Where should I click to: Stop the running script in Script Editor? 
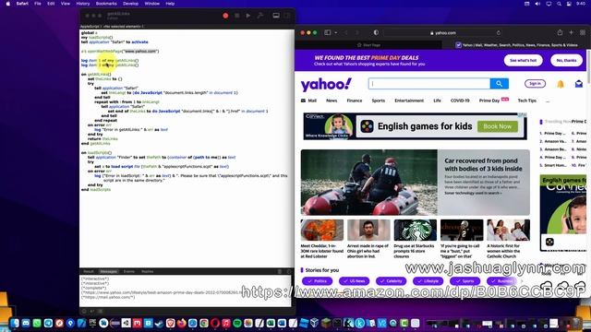coord(237,16)
